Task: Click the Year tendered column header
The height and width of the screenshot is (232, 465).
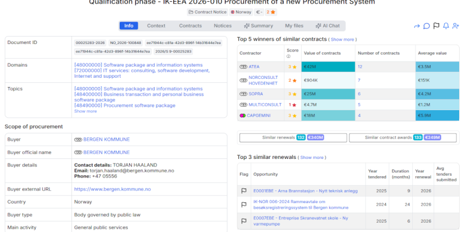Action: 377,174
